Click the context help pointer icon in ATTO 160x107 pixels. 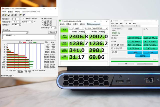tap(24, 15)
